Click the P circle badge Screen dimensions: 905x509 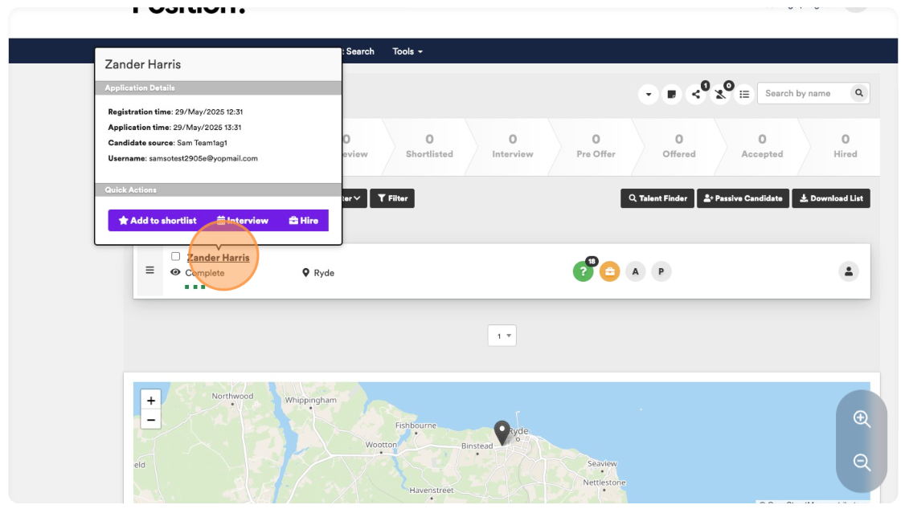click(661, 271)
